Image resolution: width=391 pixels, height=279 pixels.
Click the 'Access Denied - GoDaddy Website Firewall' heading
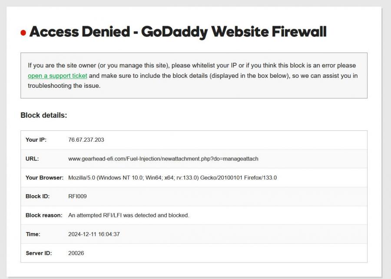(178, 32)
